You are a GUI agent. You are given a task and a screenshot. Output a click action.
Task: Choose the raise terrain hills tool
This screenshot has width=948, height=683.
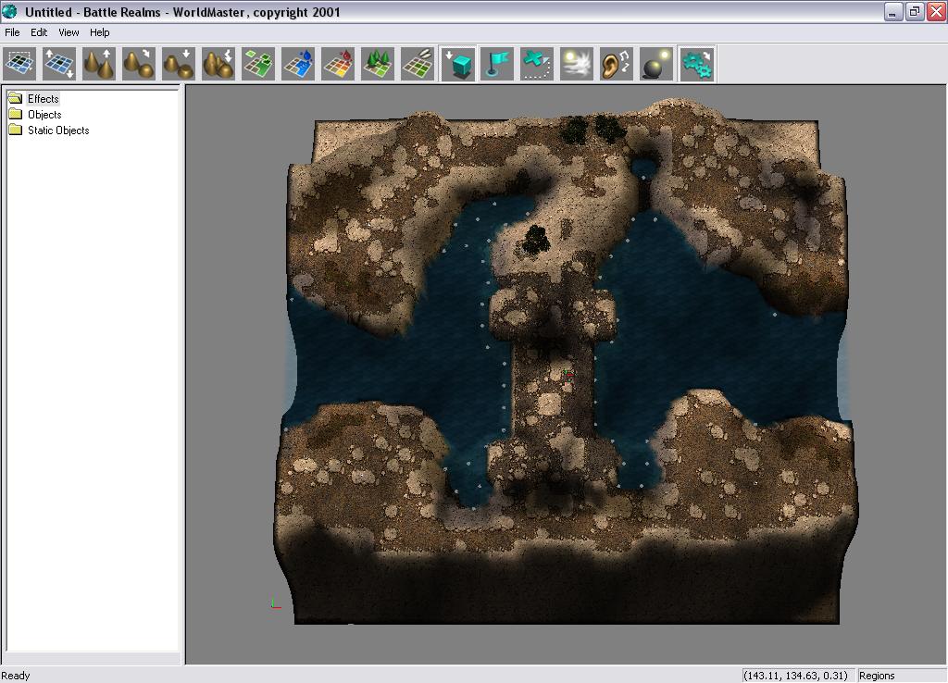pos(100,65)
